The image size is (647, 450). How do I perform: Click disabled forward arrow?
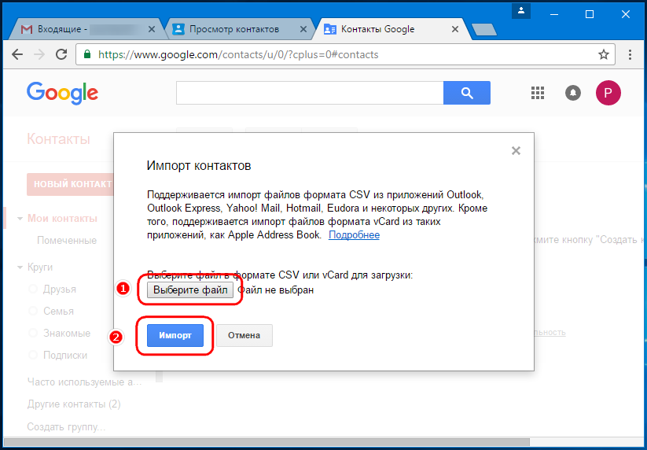point(39,54)
